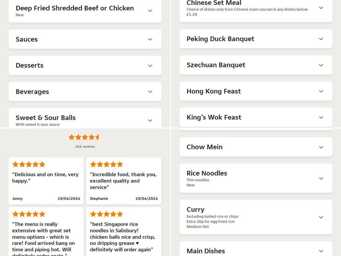This screenshot has height=256, width=341.
Task: Open the Beverages category
Action: pos(85,91)
